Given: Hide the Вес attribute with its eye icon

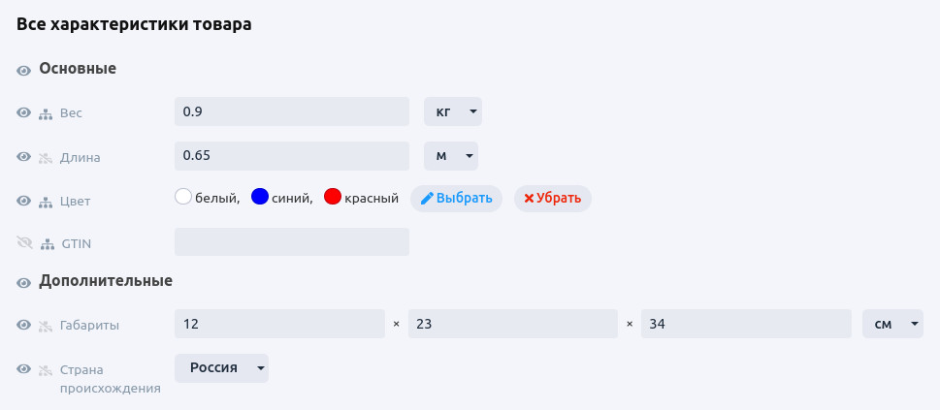Looking at the screenshot, I should coord(24,112).
